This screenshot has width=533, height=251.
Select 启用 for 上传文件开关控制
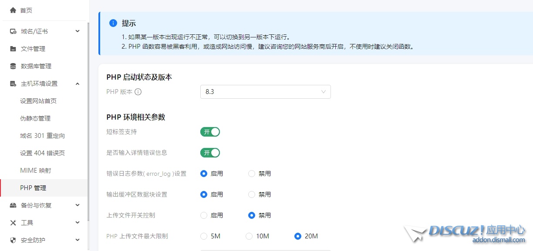pyautogui.click(x=204, y=215)
